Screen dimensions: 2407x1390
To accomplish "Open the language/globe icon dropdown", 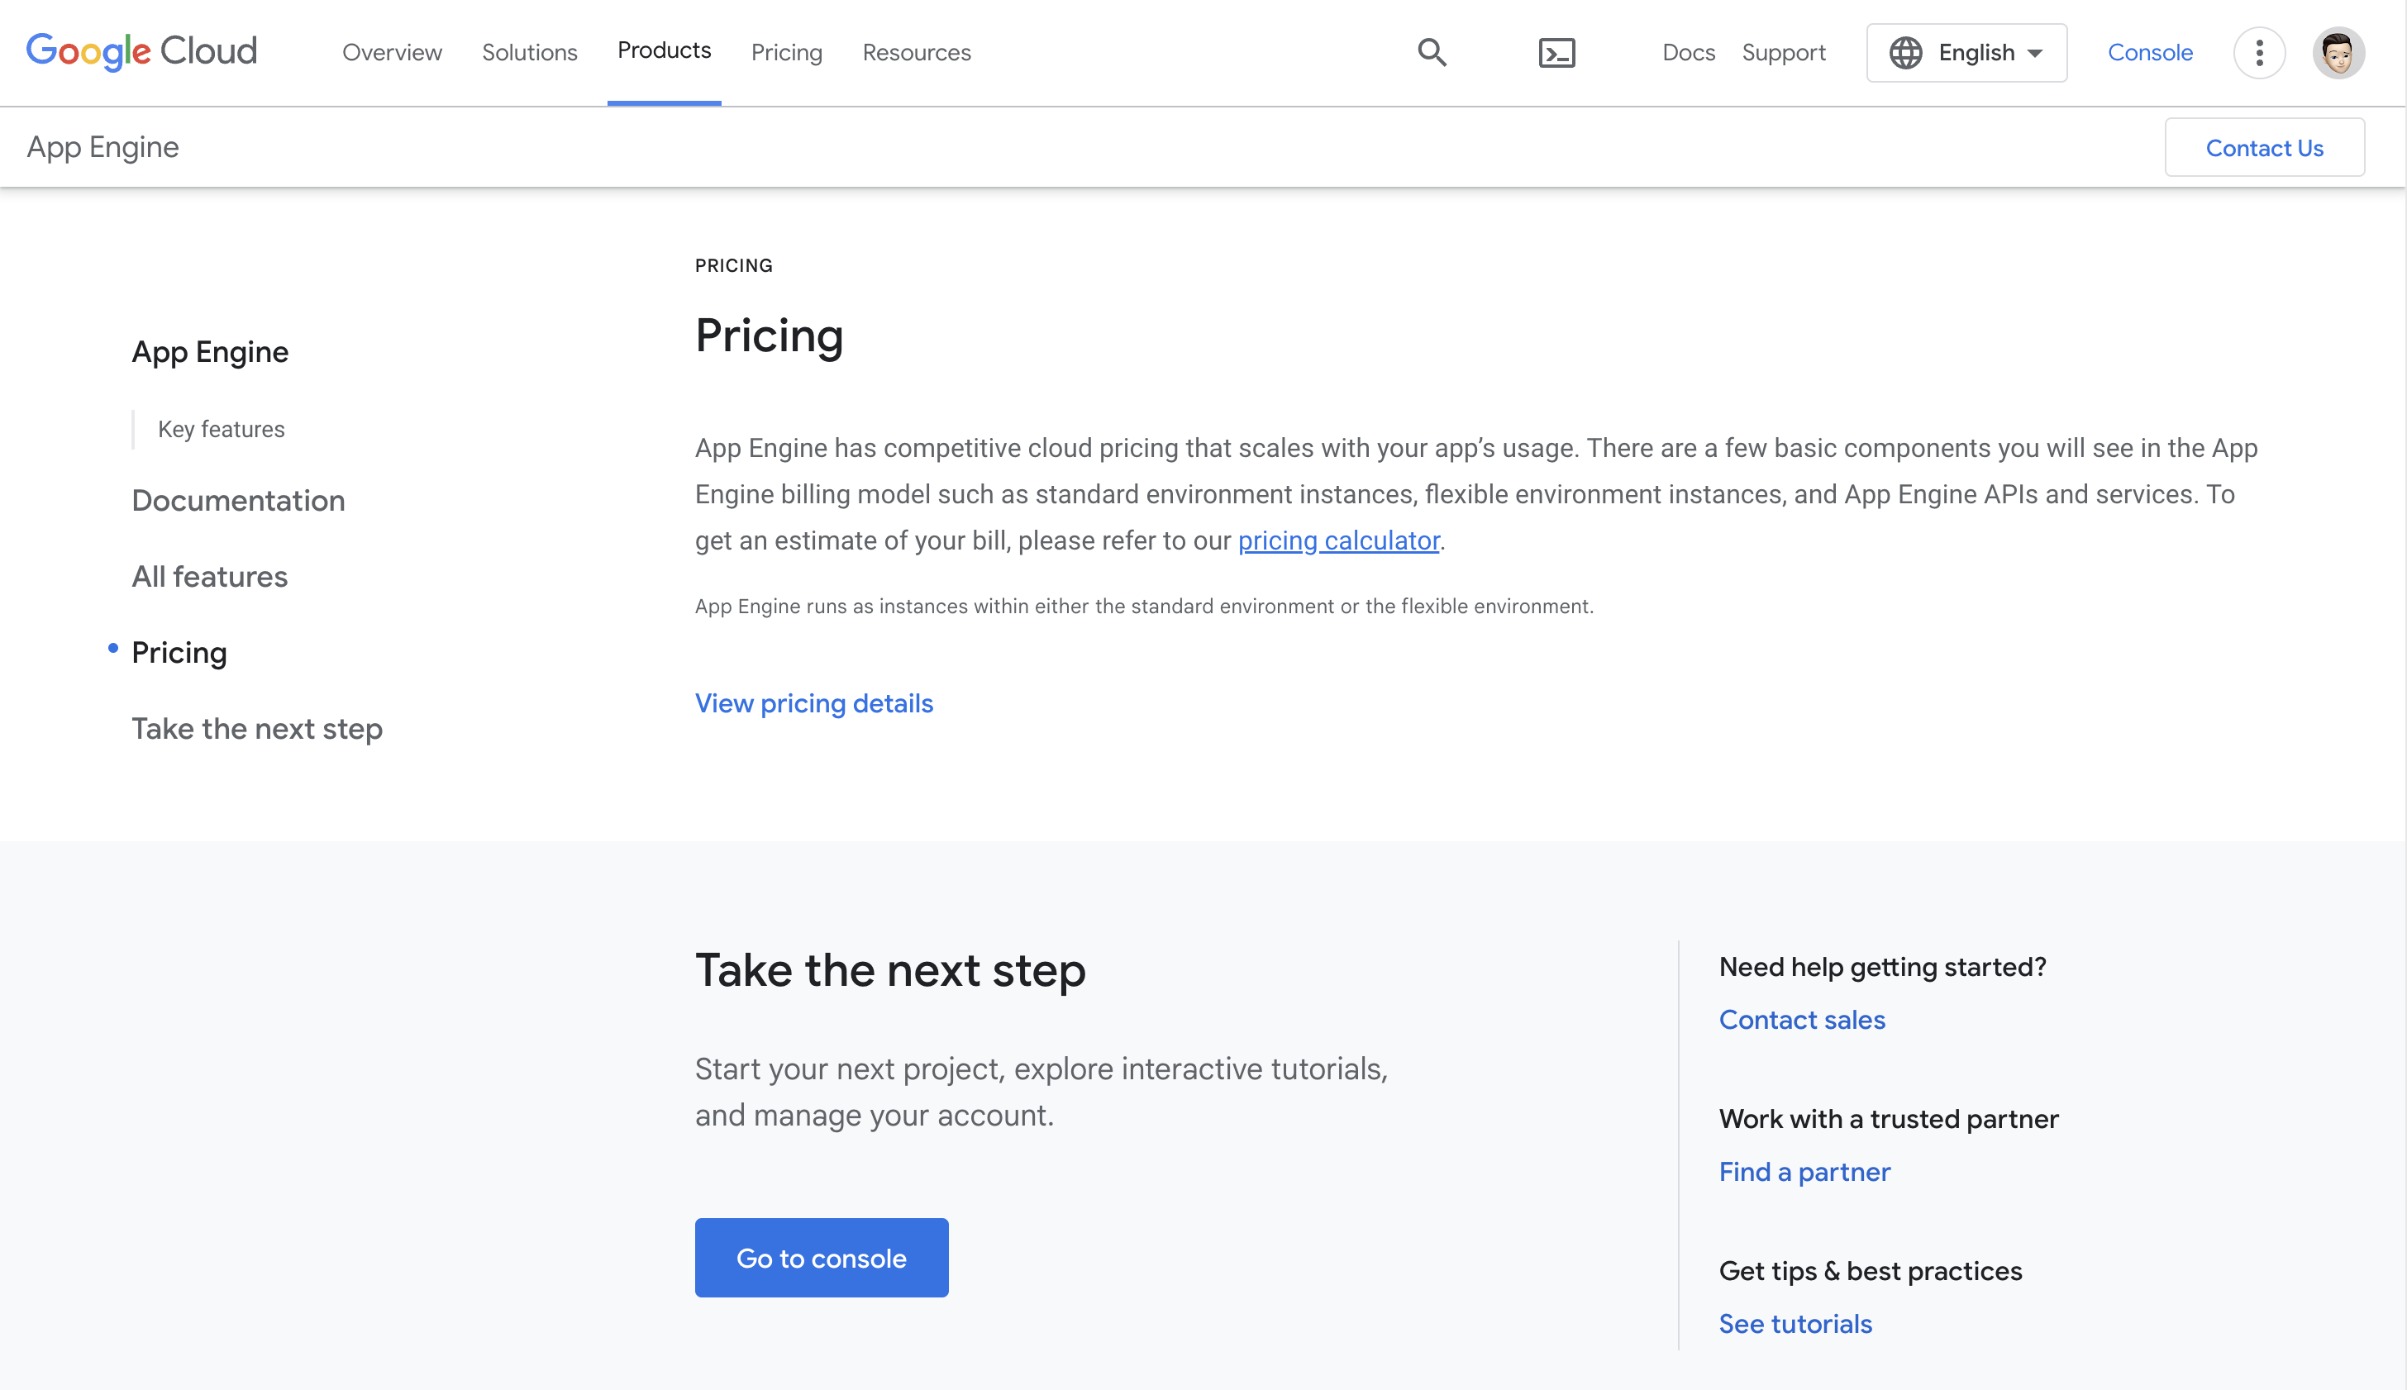I will tap(1967, 53).
